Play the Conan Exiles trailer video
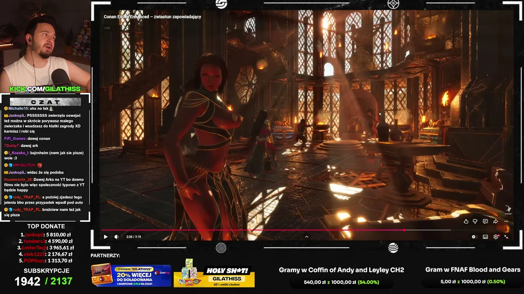The width and height of the screenshot is (524, 294). pyautogui.click(x=106, y=237)
